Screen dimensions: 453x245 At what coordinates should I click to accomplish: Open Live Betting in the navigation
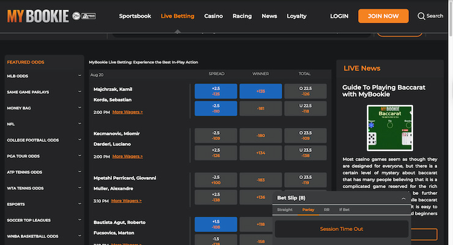point(178,16)
